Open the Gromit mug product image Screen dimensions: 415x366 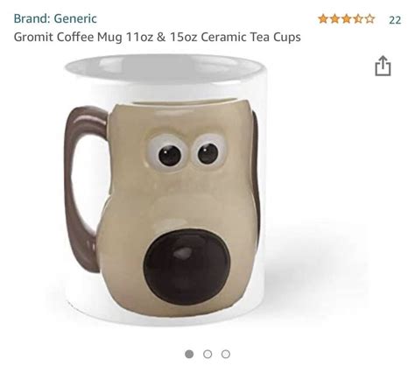click(x=165, y=190)
